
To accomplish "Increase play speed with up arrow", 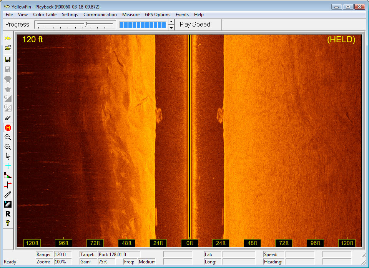I will click(x=171, y=22).
